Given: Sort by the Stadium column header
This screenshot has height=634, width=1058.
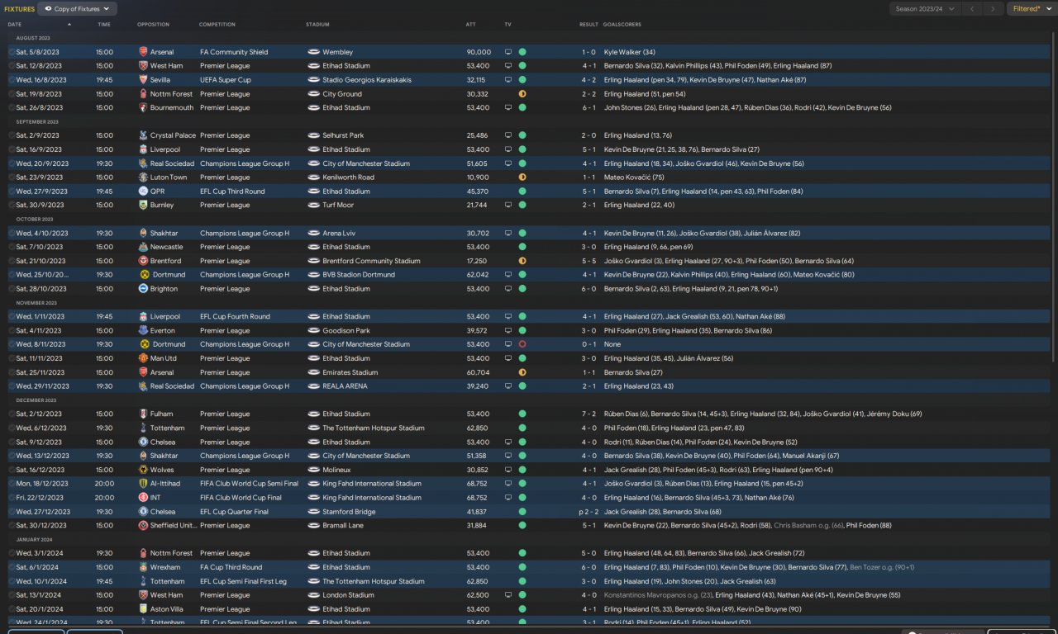Looking at the screenshot, I should tap(317, 25).
